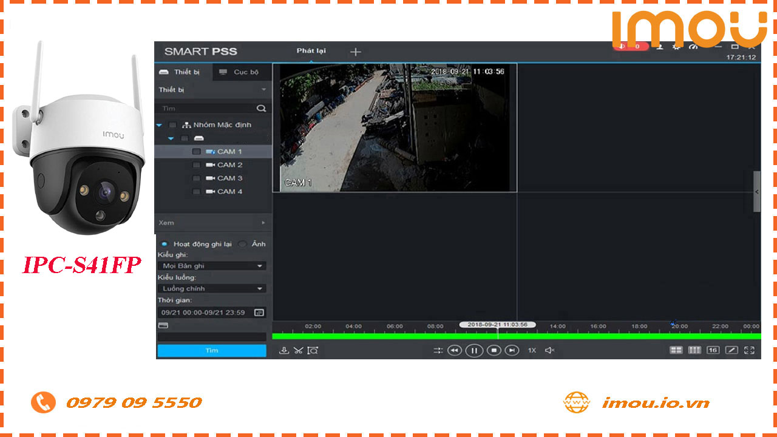Open the Mọi Bản ghi dropdown
777x437 pixels.
(211, 265)
